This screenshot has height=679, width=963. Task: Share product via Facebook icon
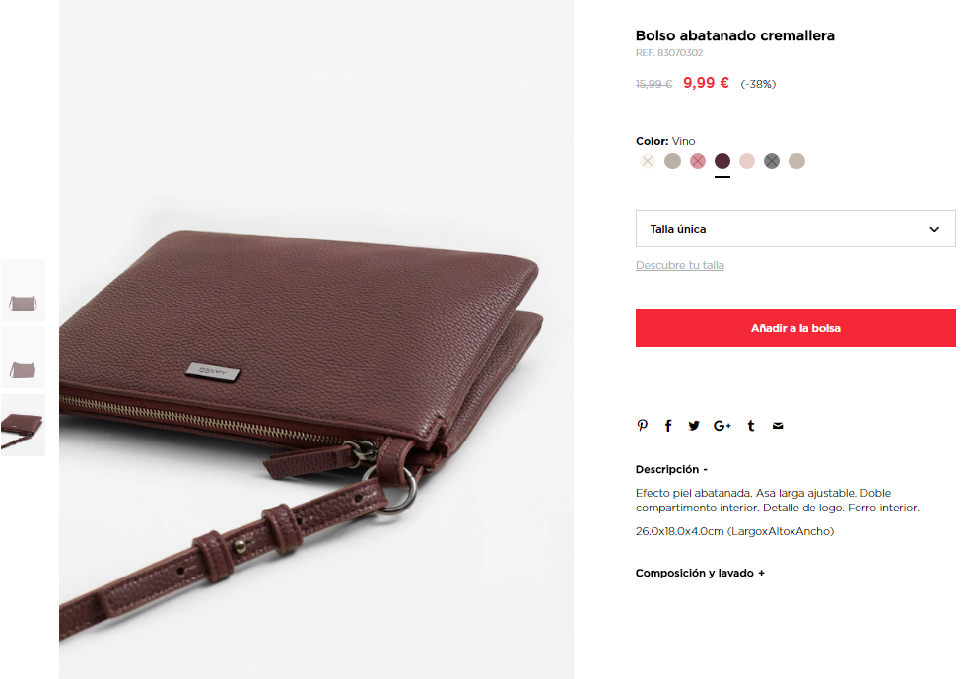[668, 426]
